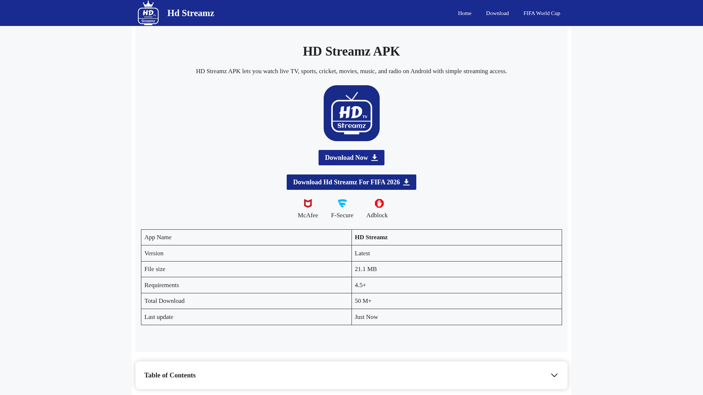Viewport: 703px width, 395px height.
Task: Click the F-Secure label text
Action: (x=342, y=215)
